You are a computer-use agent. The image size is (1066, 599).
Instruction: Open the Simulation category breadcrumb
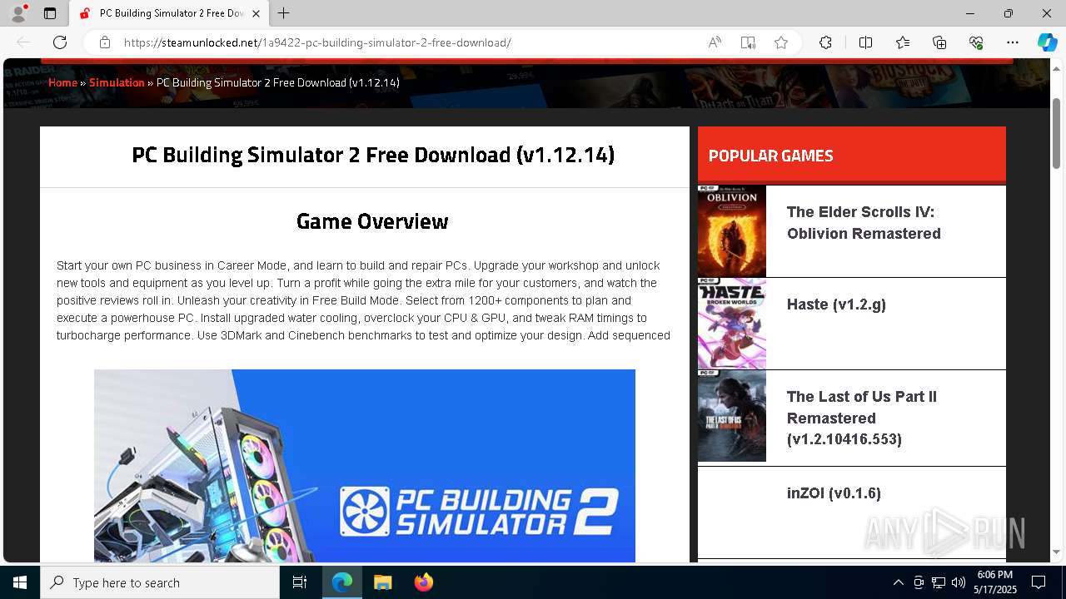point(117,82)
